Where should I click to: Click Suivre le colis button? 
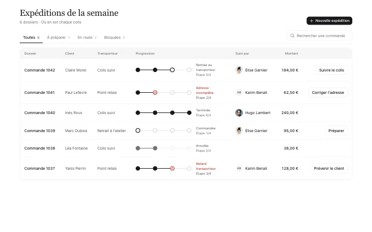332,70
